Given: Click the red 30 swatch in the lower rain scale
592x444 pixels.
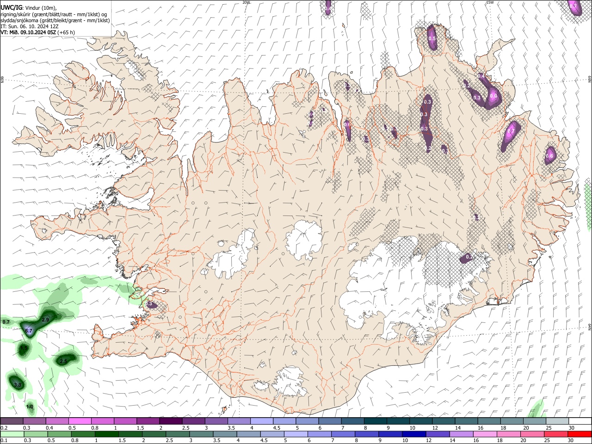Looking at the screenshot, I should (x=580, y=434).
